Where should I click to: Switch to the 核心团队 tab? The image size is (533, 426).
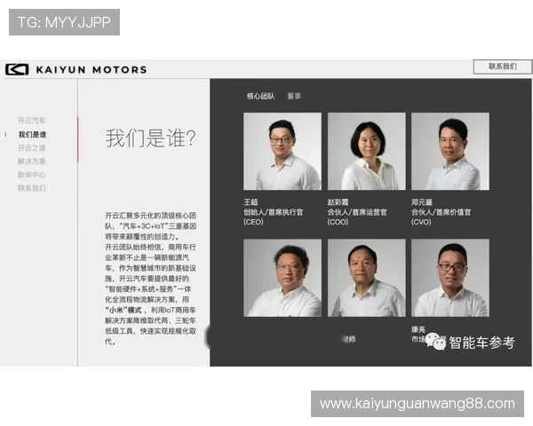click(x=260, y=96)
